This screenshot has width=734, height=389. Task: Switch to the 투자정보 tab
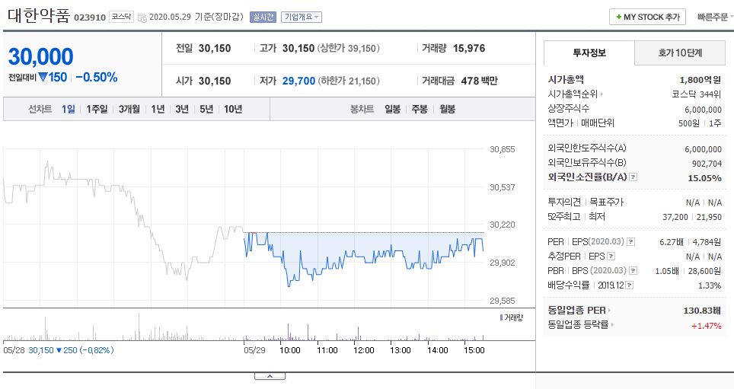pos(589,53)
